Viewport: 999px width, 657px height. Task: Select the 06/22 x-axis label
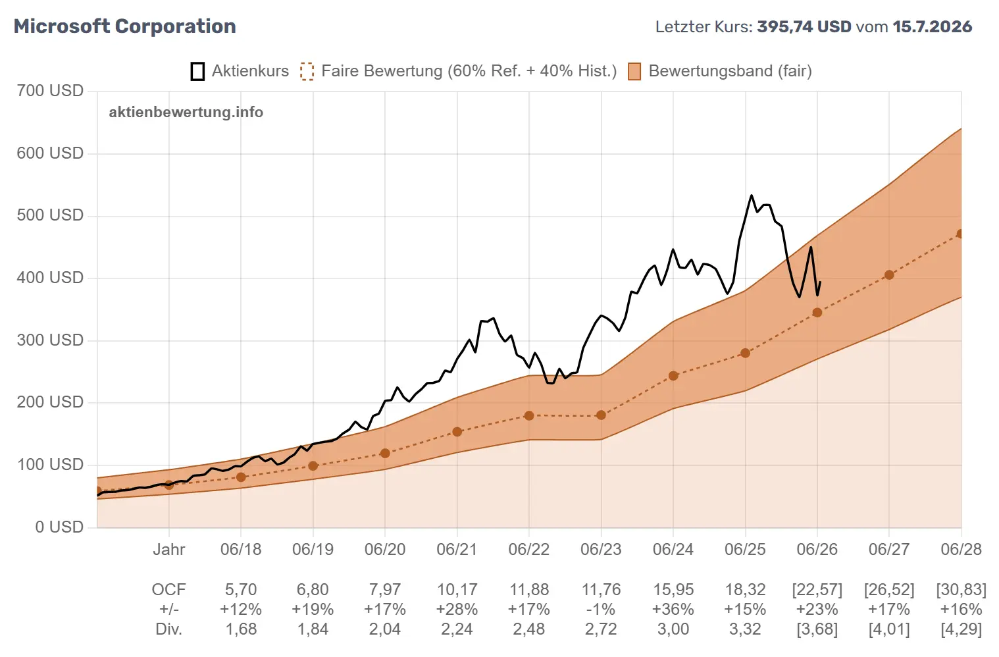tap(529, 550)
